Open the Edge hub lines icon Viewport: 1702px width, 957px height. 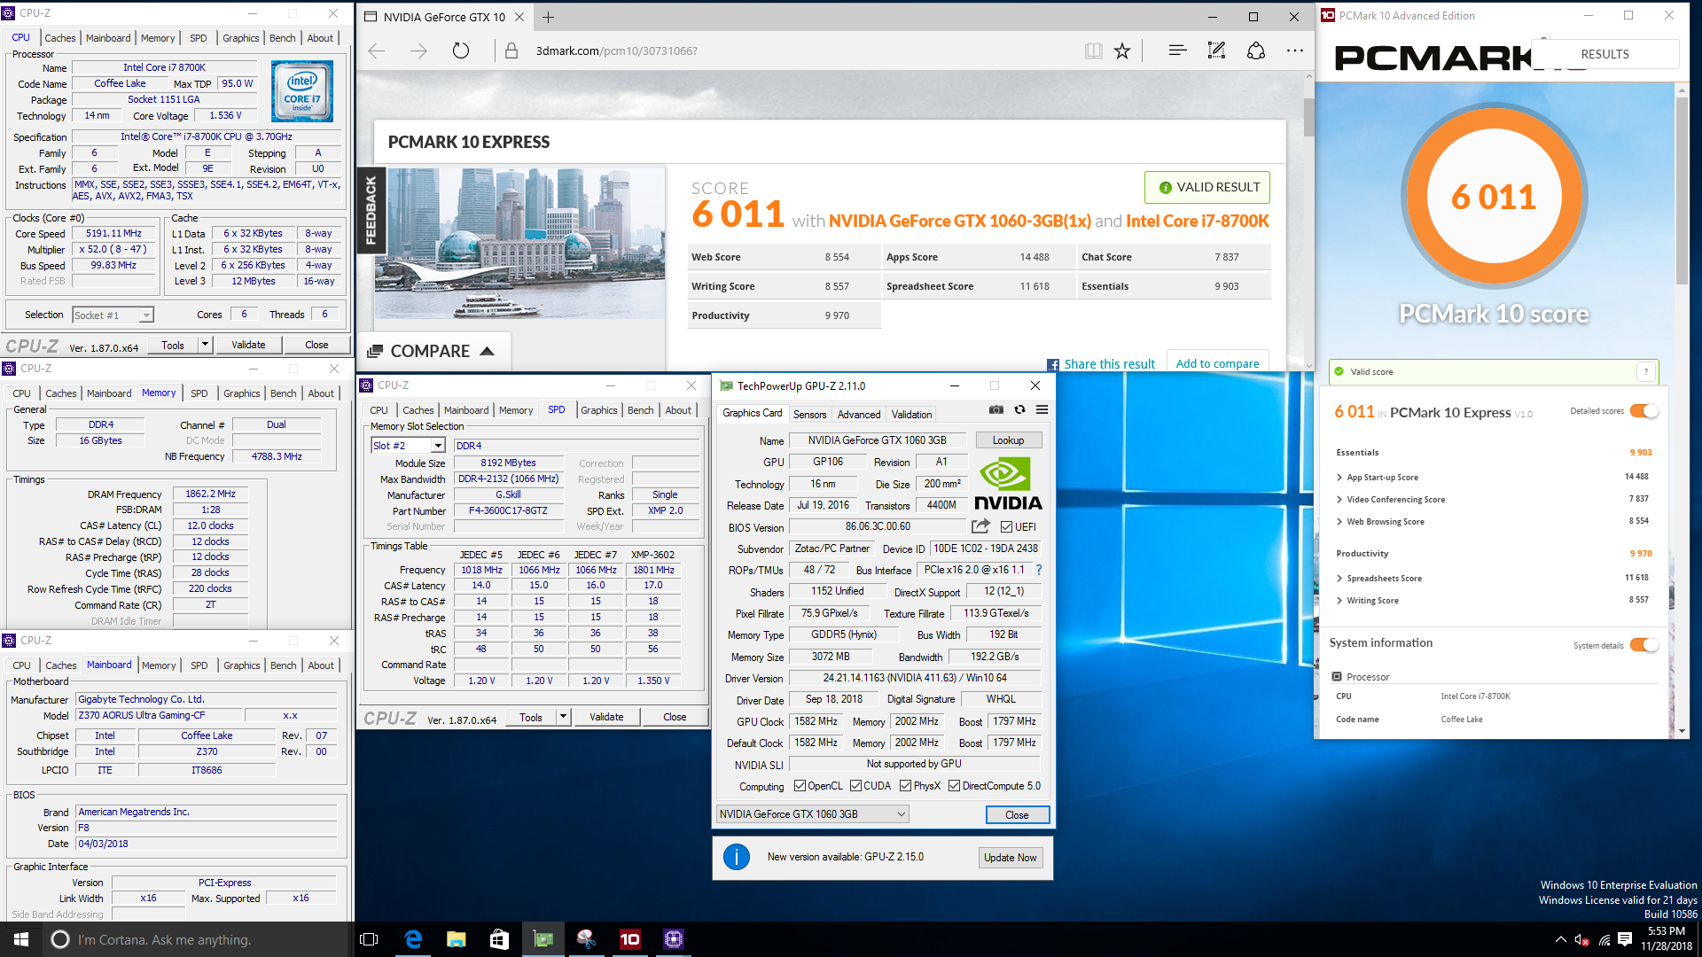[x=1177, y=51]
